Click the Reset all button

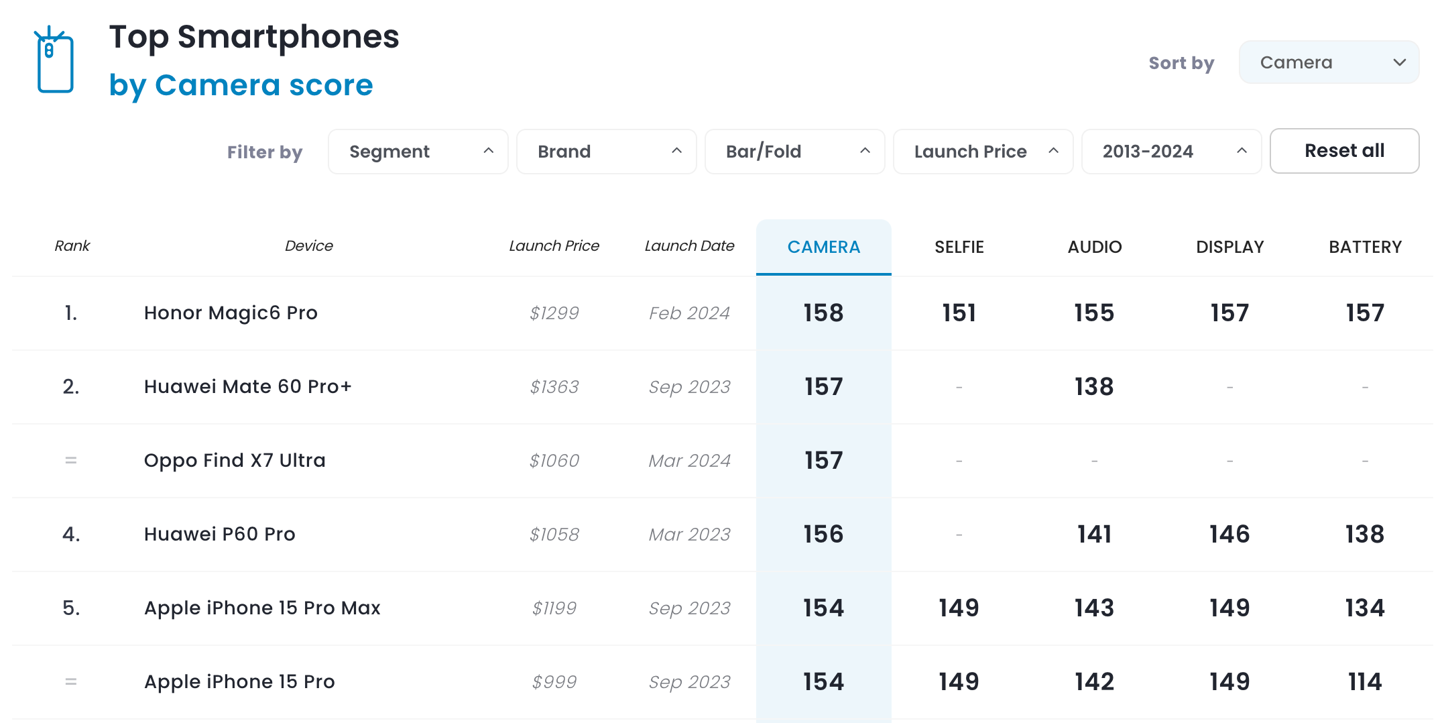(x=1345, y=151)
